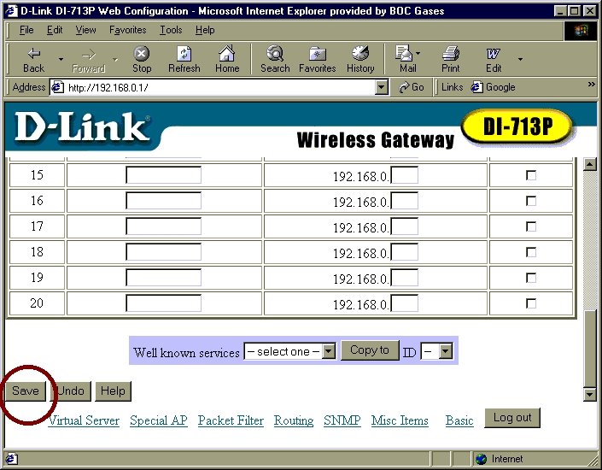Click the vertical scrollbar thumb

pyautogui.click(x=590, y=349)
